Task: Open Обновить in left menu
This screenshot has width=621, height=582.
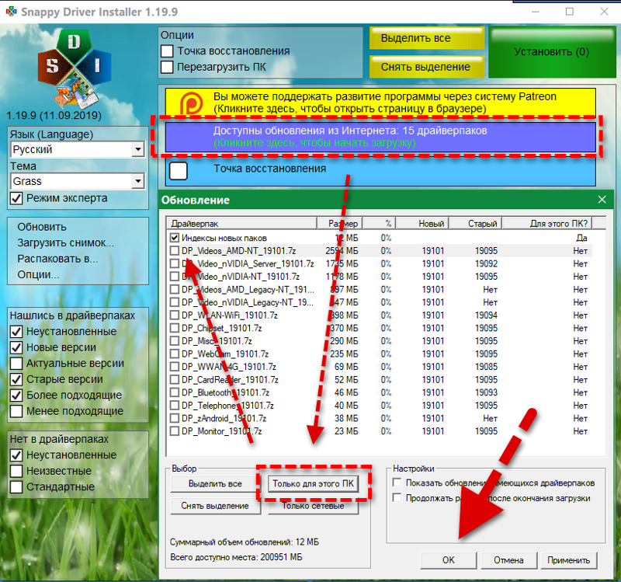Action: (42, 227)
